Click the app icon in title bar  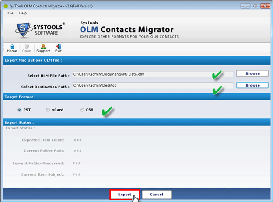point(6,6)
